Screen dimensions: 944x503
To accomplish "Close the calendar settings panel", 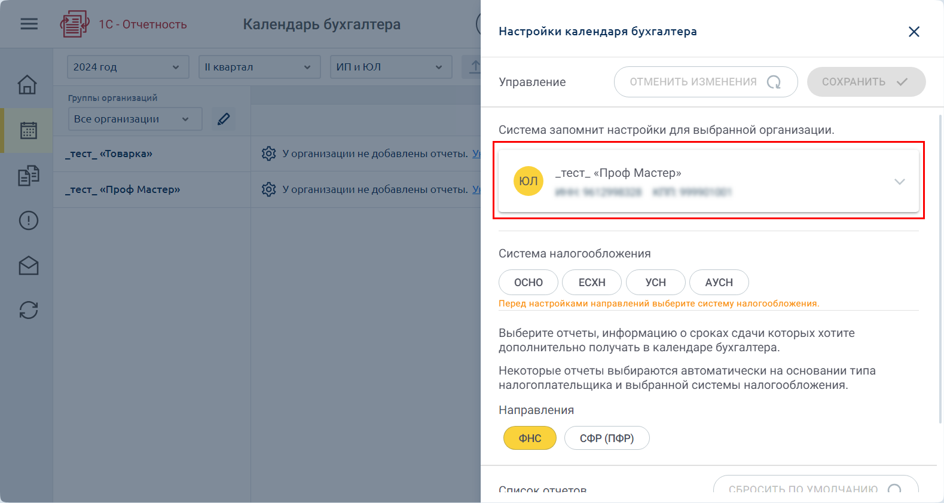I will pos(914,32).
